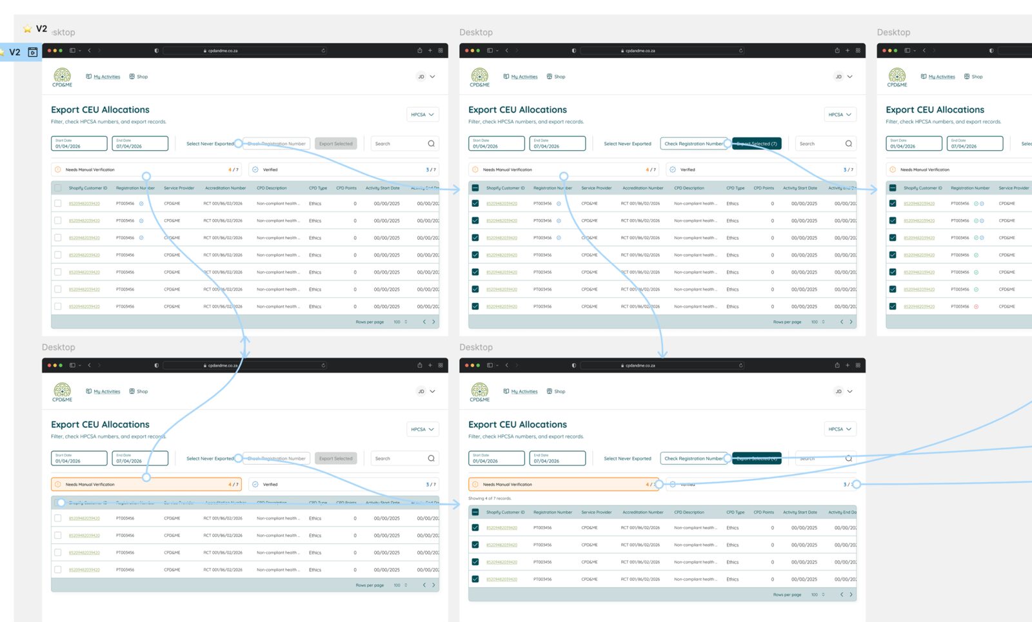
Task: Click the Start Date field in top-left frame
Action: (79, 143)
